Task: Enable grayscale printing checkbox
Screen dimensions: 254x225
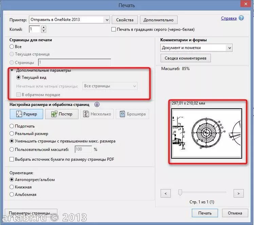Action: coord(114,29)
